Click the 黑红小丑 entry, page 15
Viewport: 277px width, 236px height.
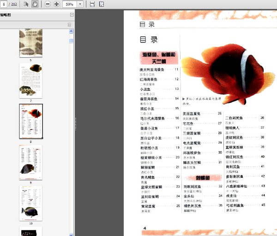[160, 109]
